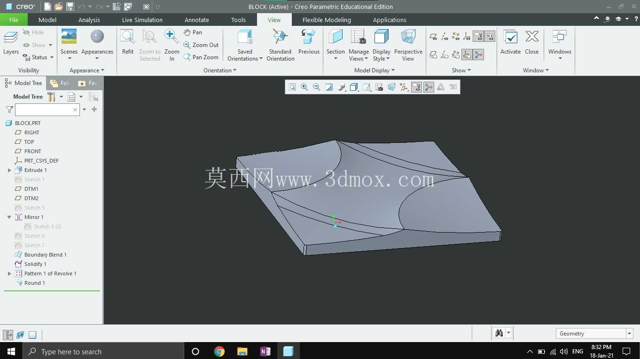Click Manage Views button
Viewport: 640px width, 359px height.
(359, 45)
